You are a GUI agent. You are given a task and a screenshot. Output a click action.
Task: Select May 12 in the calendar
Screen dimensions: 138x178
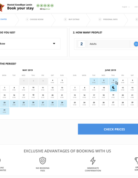[x=52, y=89]
